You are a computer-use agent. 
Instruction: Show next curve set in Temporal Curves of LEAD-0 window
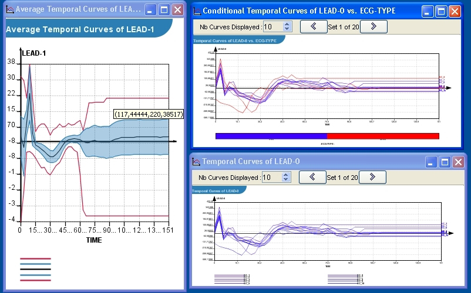pyautogui.click(x=372, y=178)
